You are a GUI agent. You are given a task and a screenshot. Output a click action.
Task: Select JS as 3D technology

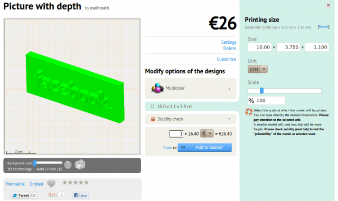[x=60, y=169]
